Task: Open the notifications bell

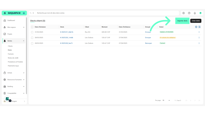Action: pos(195,13)
